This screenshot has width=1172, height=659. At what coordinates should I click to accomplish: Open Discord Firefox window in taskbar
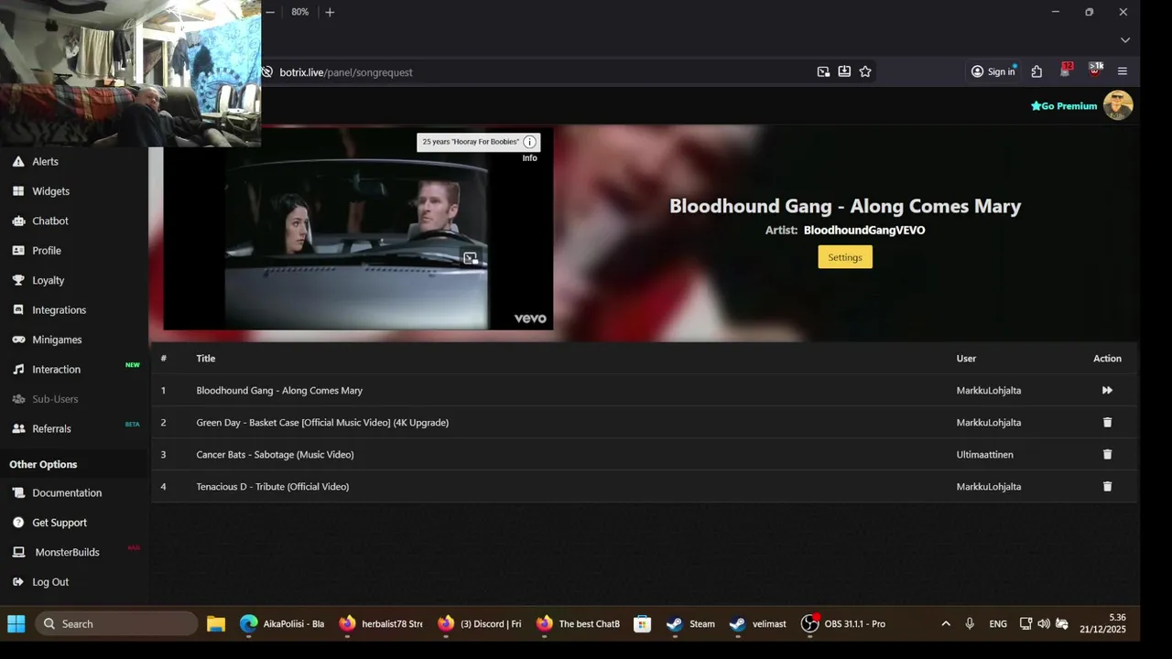(x=480, y=624)
